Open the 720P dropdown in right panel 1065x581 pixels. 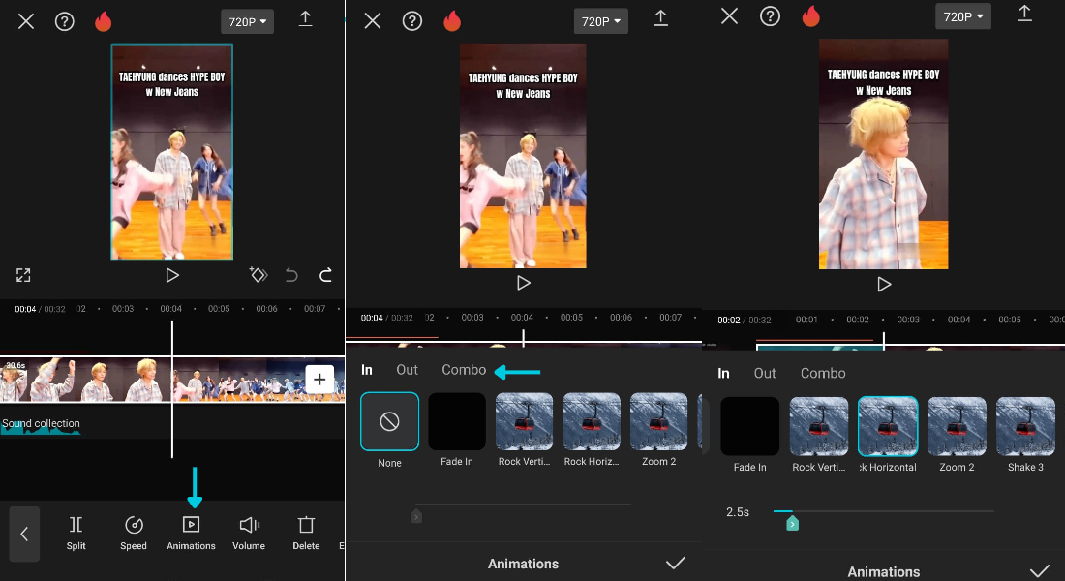[963, 16]
